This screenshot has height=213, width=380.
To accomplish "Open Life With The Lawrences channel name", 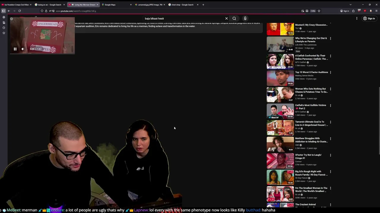I will point(306,45).
